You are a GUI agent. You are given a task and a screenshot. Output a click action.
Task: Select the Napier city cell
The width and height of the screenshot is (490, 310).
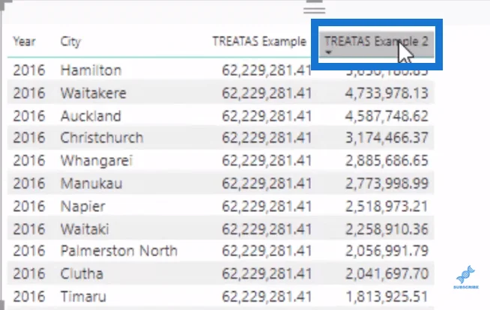(x=83, y=207)
